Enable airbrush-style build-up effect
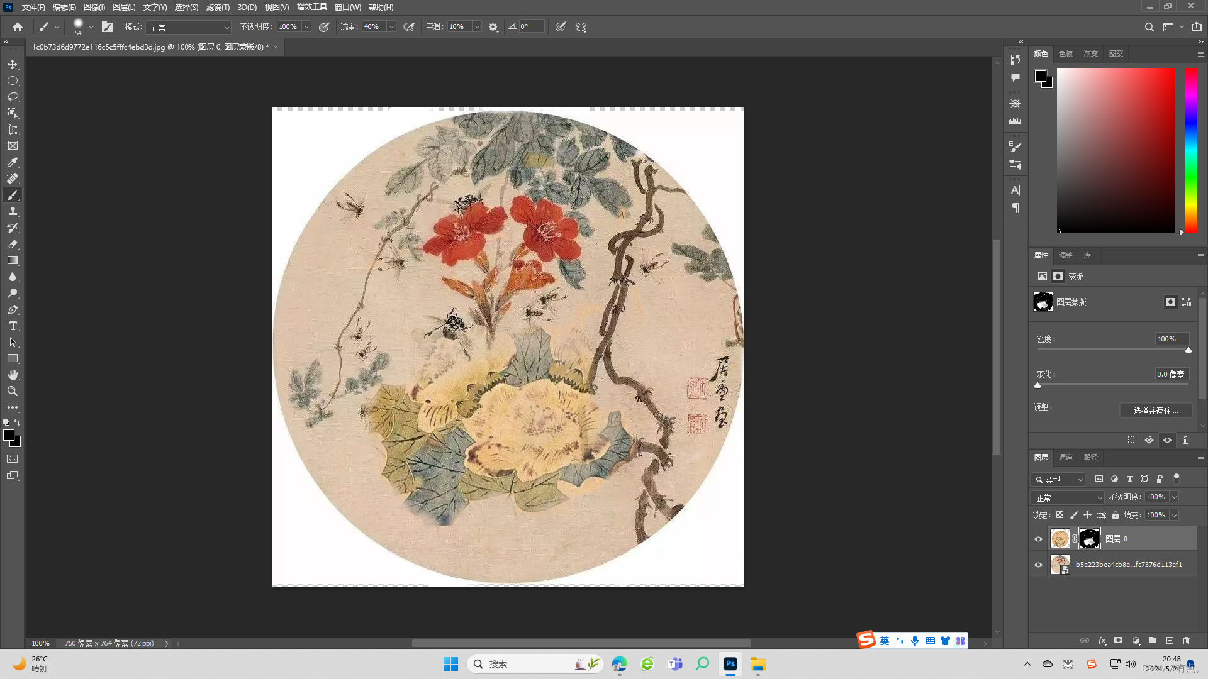 click(409, 27)
